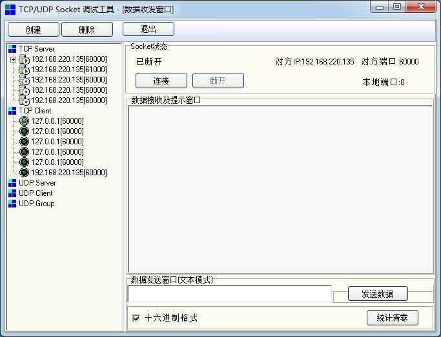Select the TCP Server tree label
Image resolution: width=441 pixels, height=337 pixels.
[37, 49]
